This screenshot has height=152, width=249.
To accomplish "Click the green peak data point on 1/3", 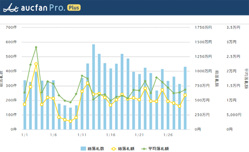I will click(x=36, y=47).
